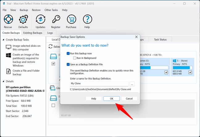
Task: Toggle Save as a Backup Definition File
Action: [68, 64]
